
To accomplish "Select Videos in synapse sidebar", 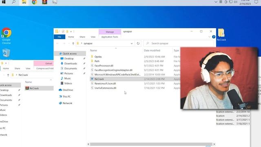I will [x=68, y=83].
